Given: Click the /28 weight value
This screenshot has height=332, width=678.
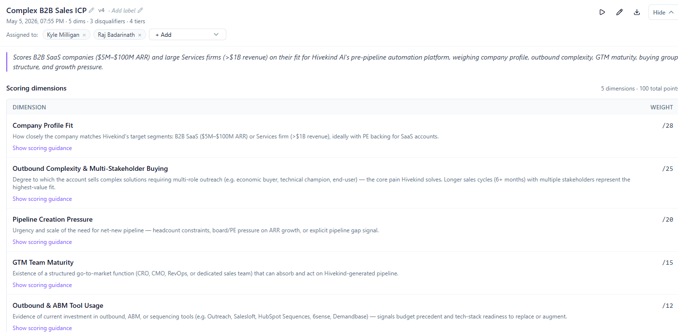Looking at the screenshot, I should (667, 125).
